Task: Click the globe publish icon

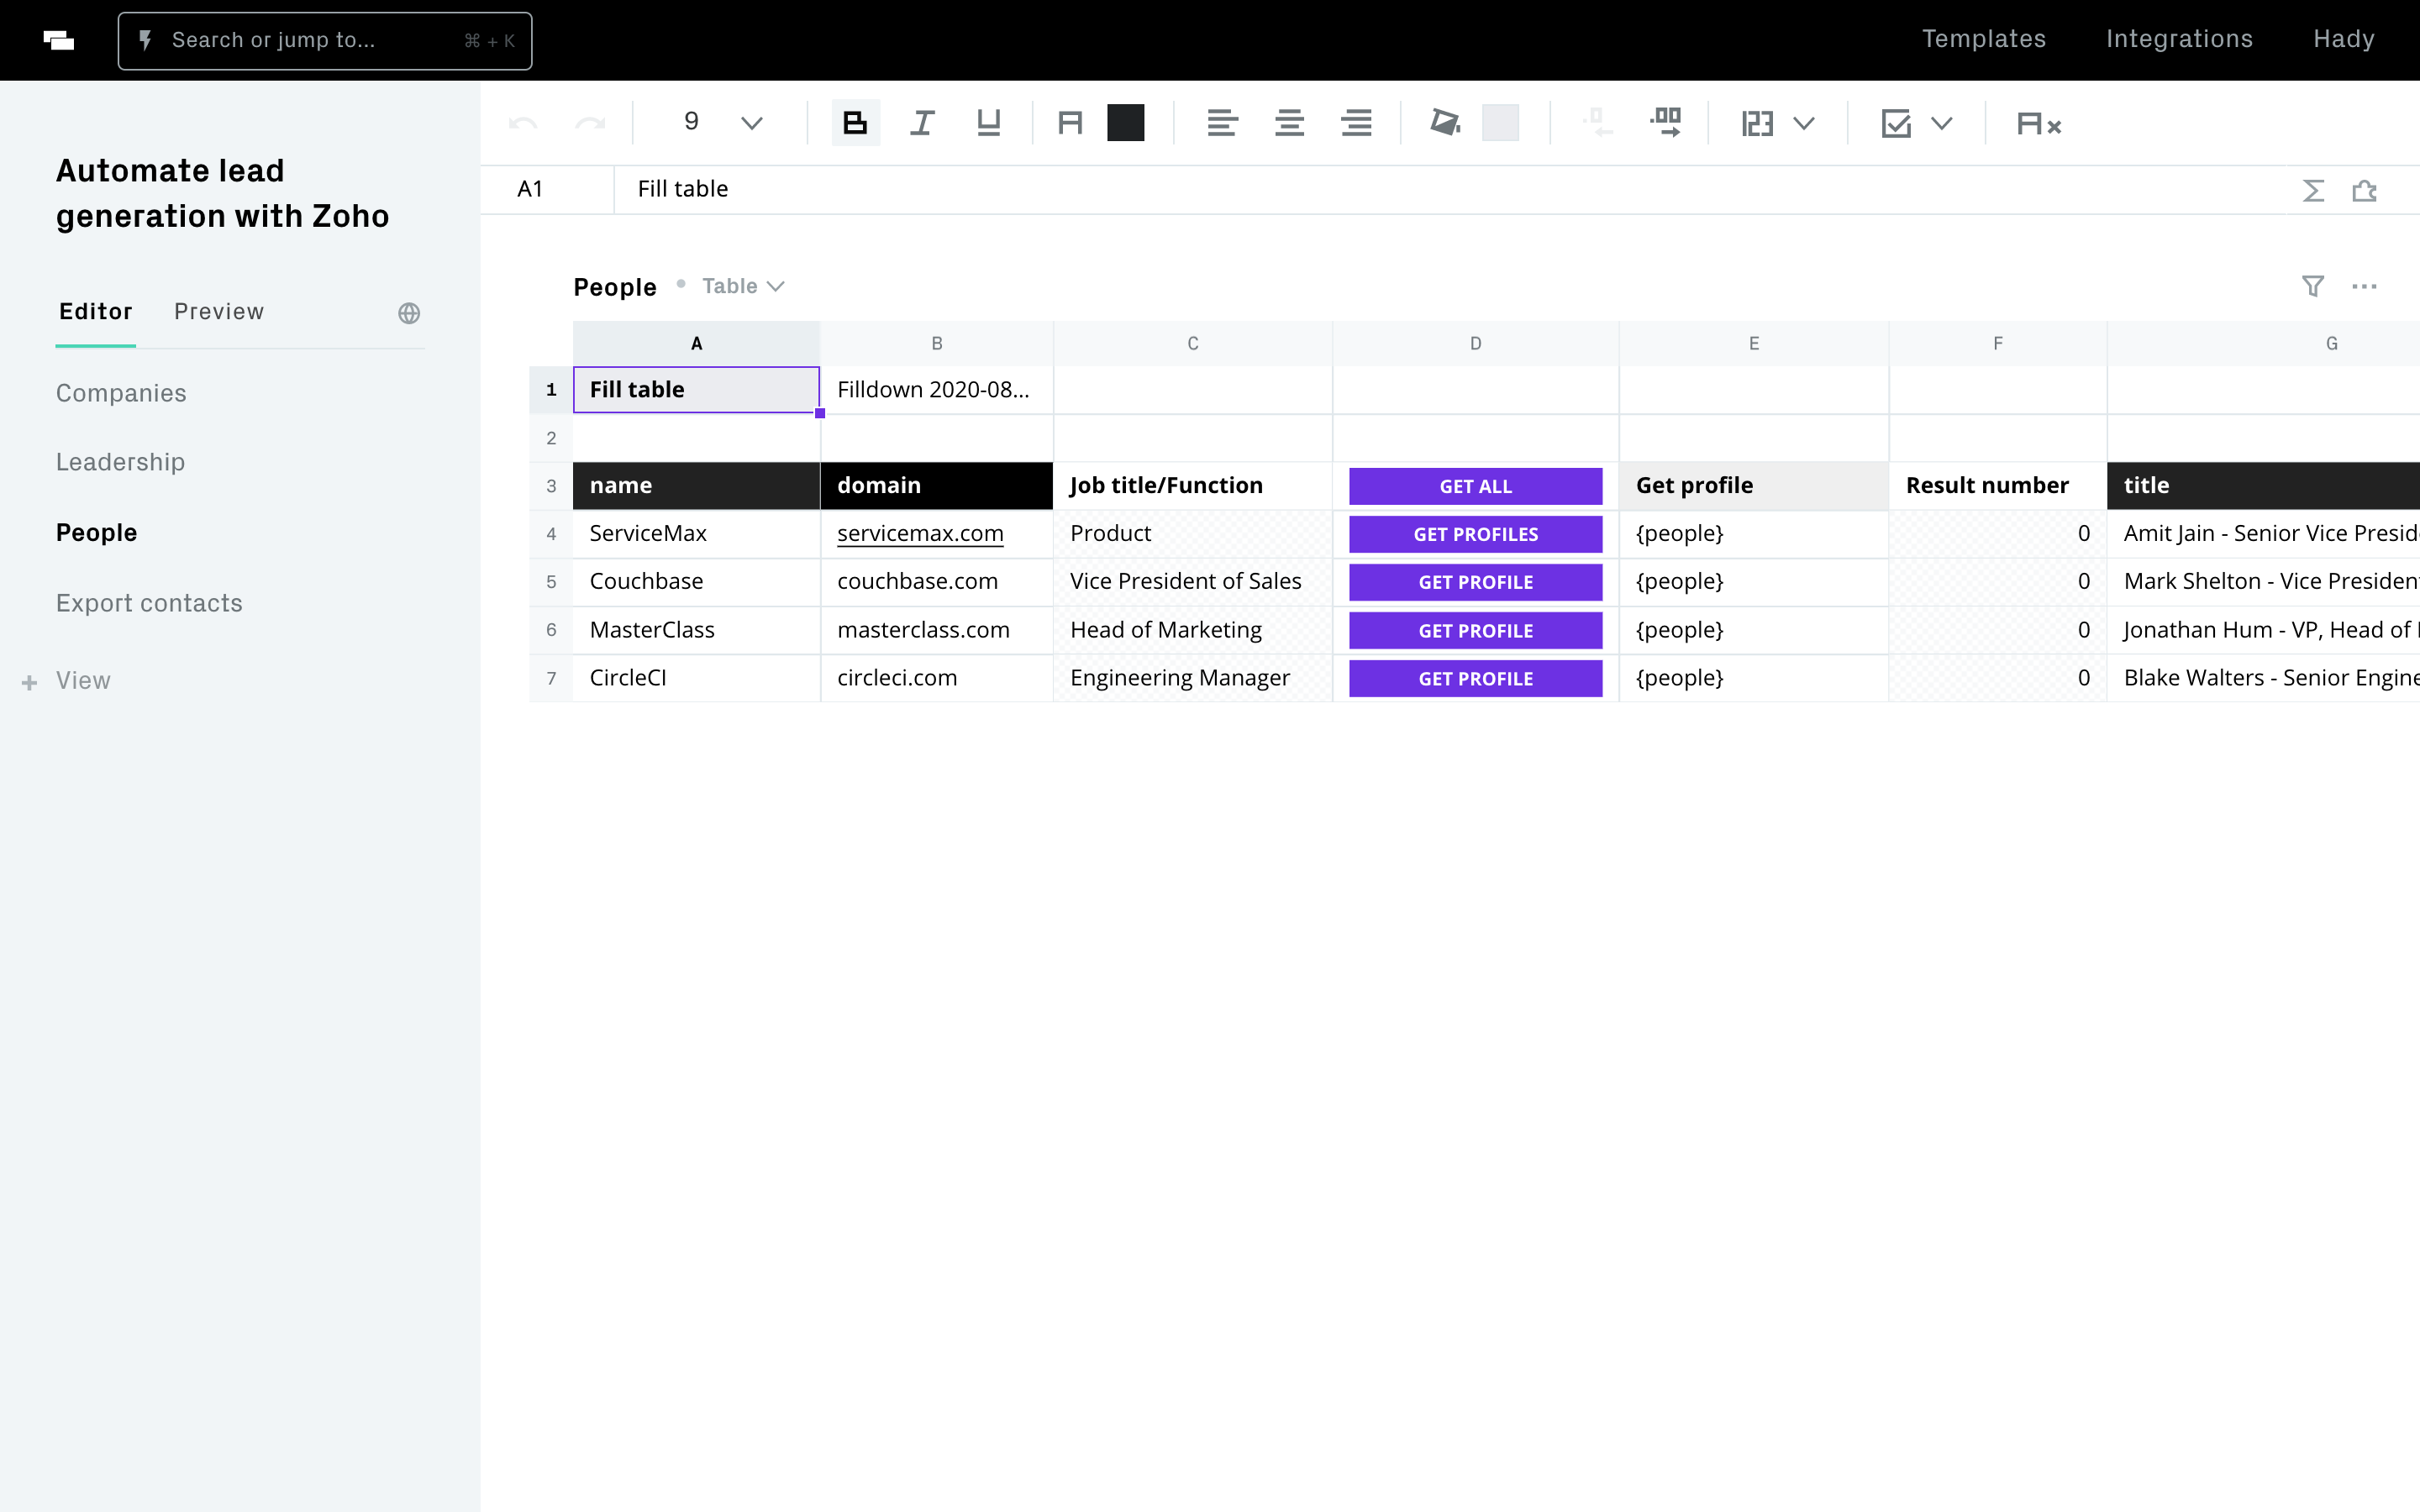Action: pyautogui.click(x=409, y=313)
